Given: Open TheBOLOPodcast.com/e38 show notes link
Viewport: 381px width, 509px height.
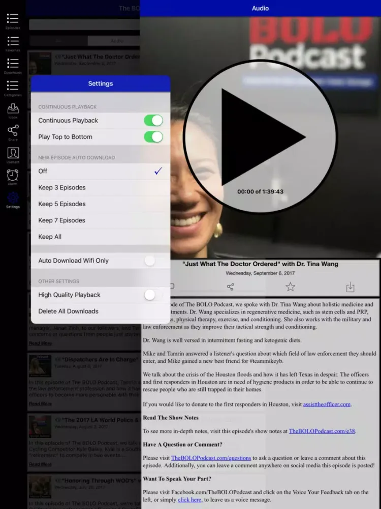Looking at the screenshot, I should coord(322,431).
